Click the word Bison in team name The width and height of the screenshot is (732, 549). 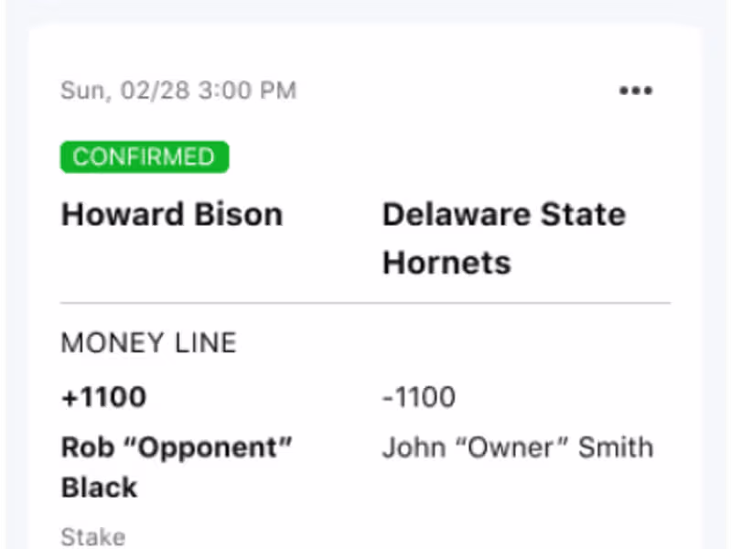pos(236,215)
